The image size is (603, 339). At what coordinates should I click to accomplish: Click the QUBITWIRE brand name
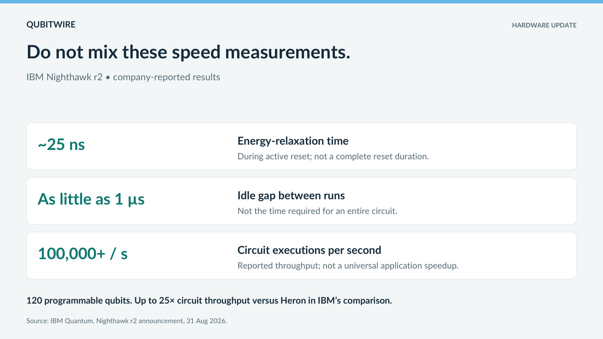[x=51, y=24]
